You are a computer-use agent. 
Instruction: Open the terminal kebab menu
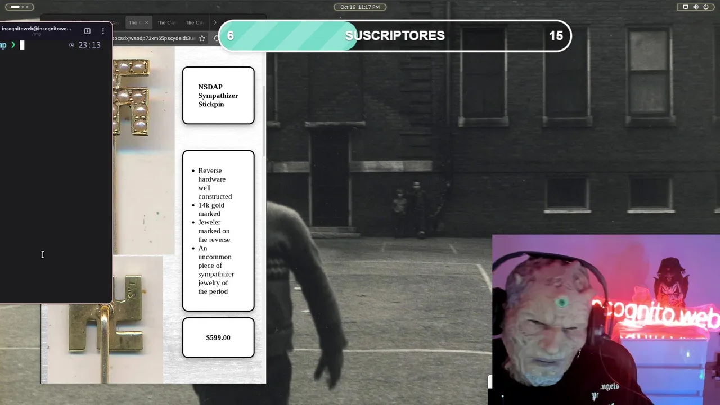click(103, 31)
